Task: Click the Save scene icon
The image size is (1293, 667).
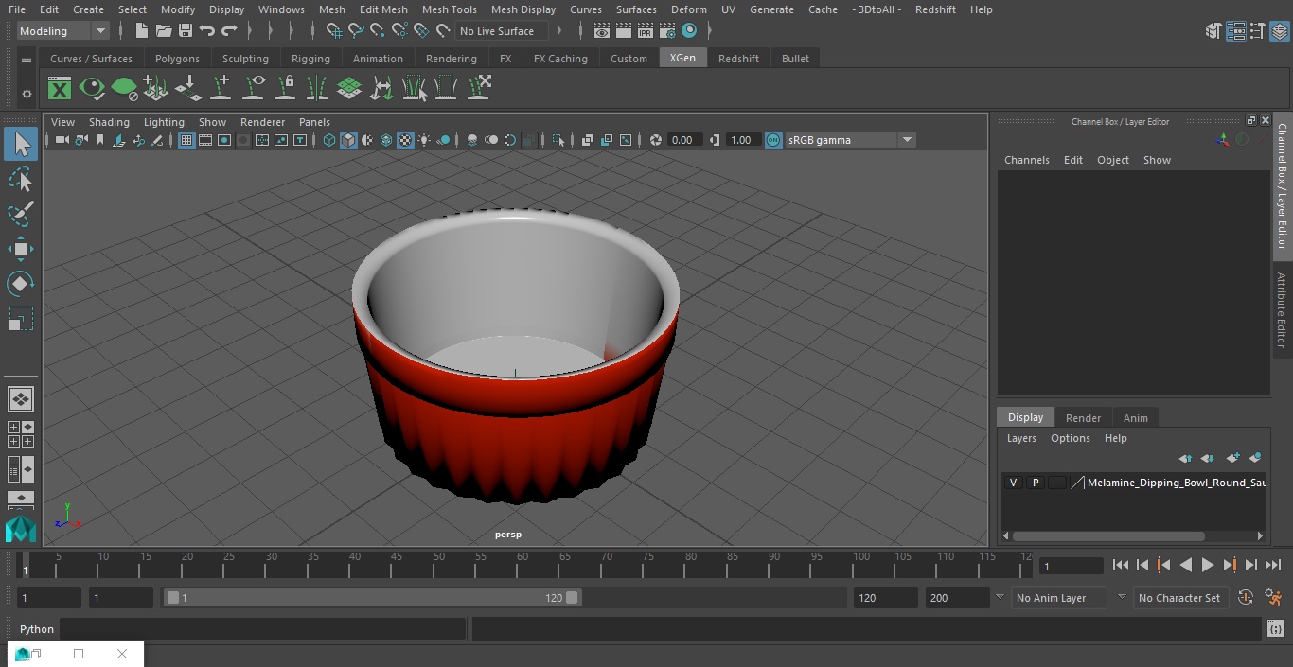Action: 186,31
